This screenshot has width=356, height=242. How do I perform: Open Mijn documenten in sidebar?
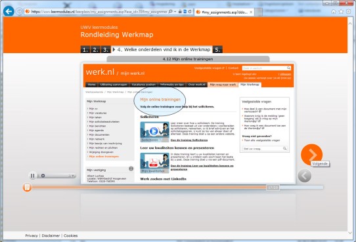[99, 135]
